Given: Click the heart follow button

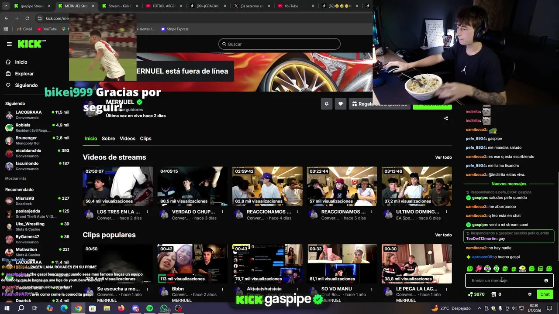Looking at the screenshot, I should click(341, 104).
